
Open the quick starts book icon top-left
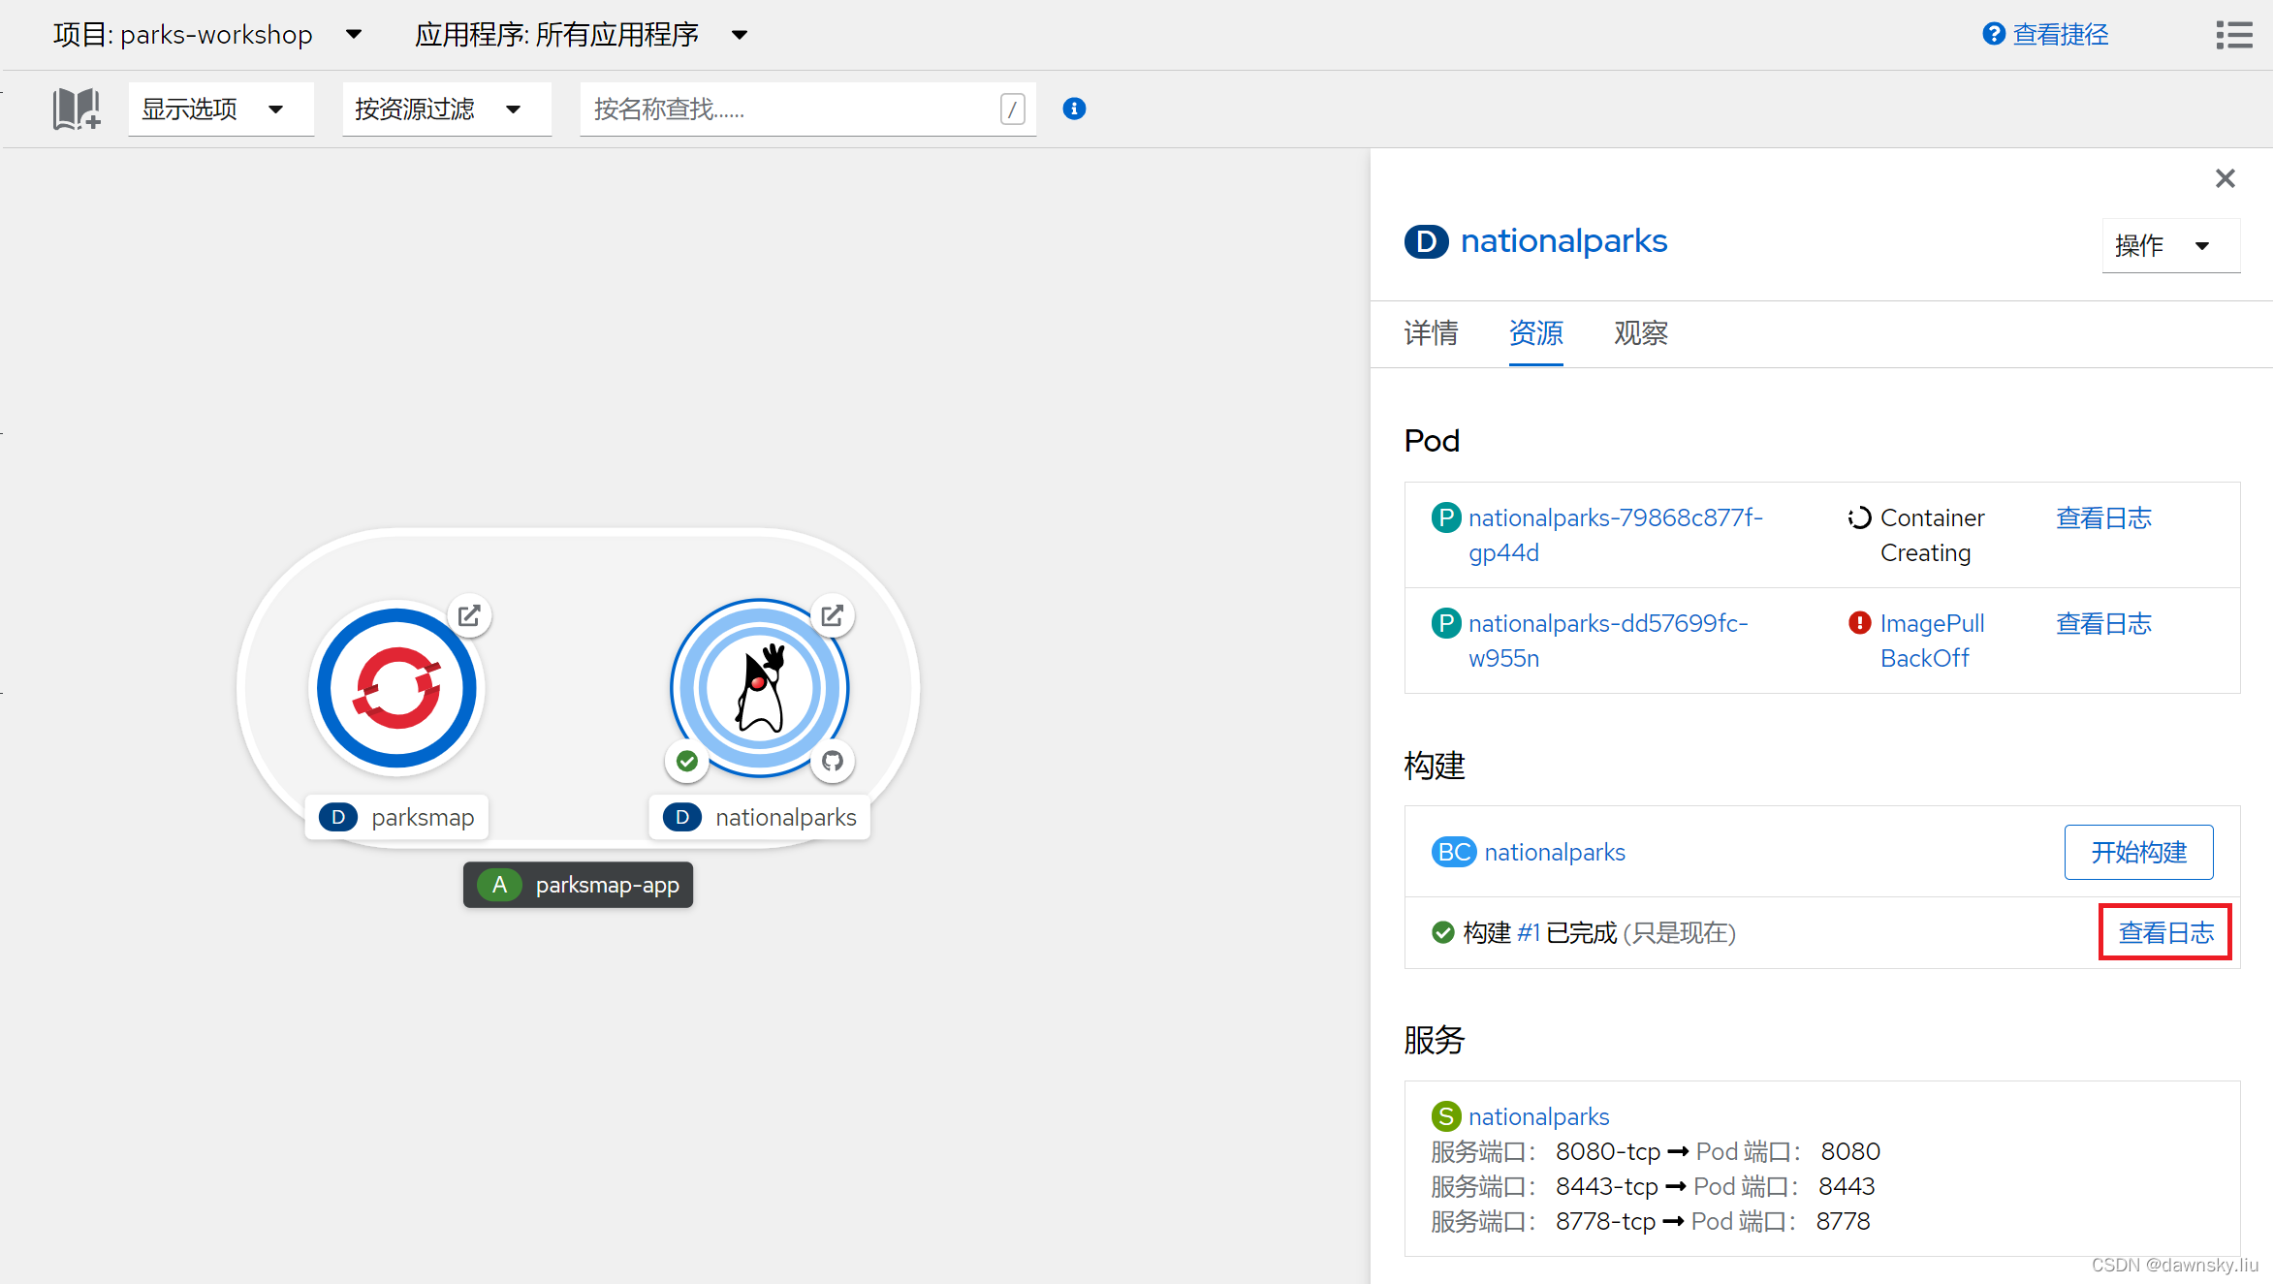tap(76, 109)
